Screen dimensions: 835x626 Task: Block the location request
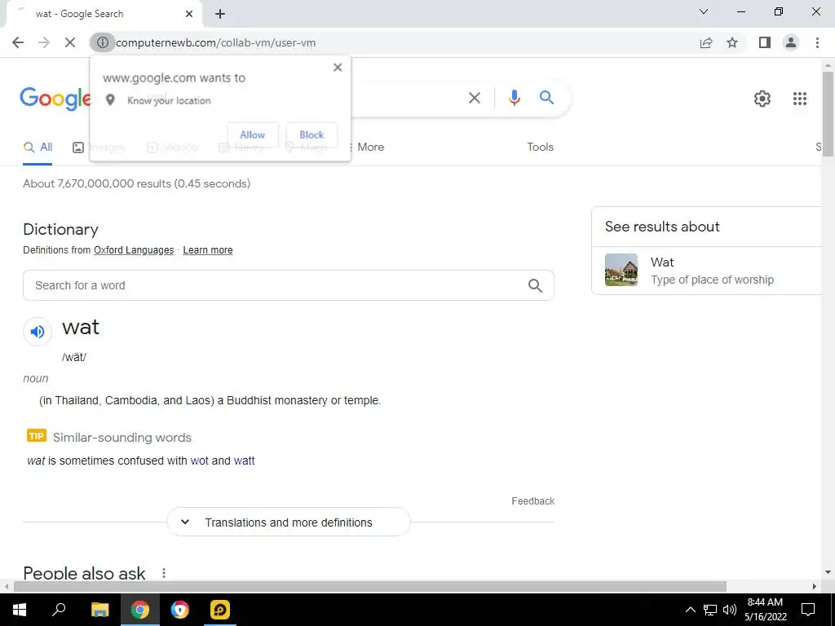311,134
